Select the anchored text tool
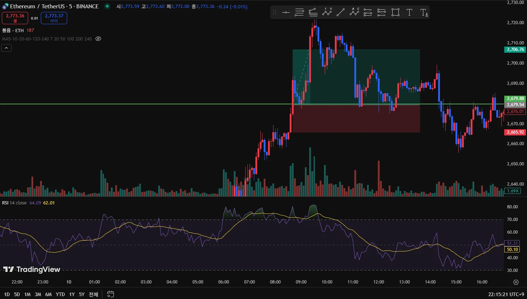This screenshot has height=299, width=527. coord(424,13)
